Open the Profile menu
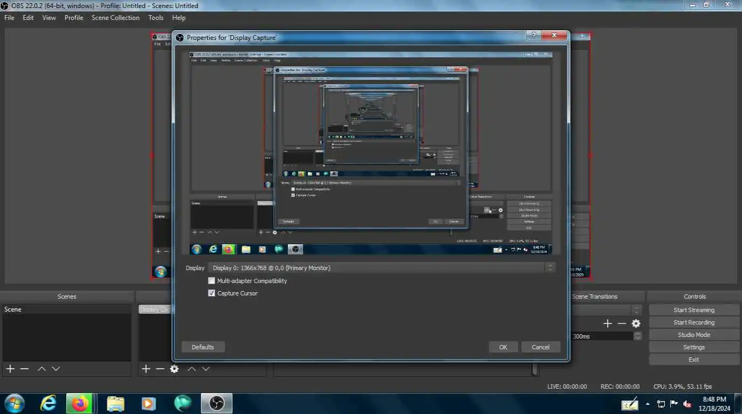The width and height of the screenshot is (742, 414). click(x=74, y=18)
